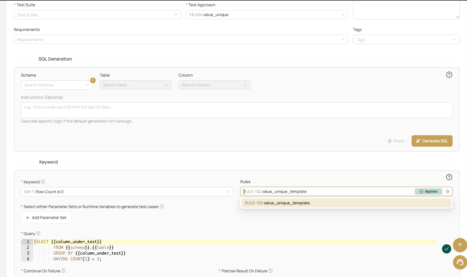Click the Generate SQL button
The height and width of the screenshot is (277, 467).
pos(432,141)
